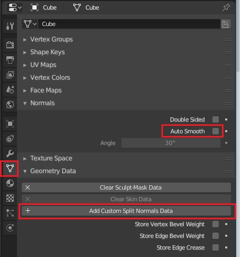240x257 pixels.
Task: Open the Modifiers wrench tab
Action: click(x=10, y=153)
